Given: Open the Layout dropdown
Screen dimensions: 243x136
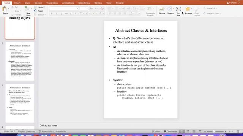Looking at the screenshot, I should click(39, 7).
